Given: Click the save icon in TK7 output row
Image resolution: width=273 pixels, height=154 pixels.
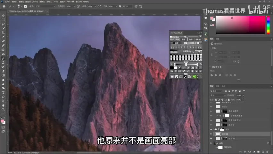Looking at the screenshot, I should (x=189, y=77).
